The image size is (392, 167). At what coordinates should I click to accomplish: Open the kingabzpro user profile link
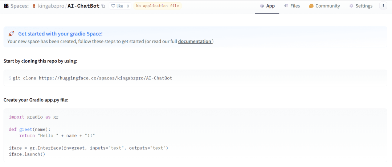tap(51, 6)
